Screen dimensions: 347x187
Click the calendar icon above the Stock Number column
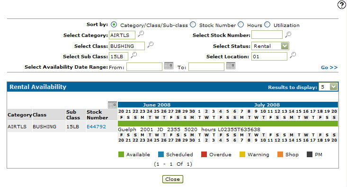click(112, 105)
